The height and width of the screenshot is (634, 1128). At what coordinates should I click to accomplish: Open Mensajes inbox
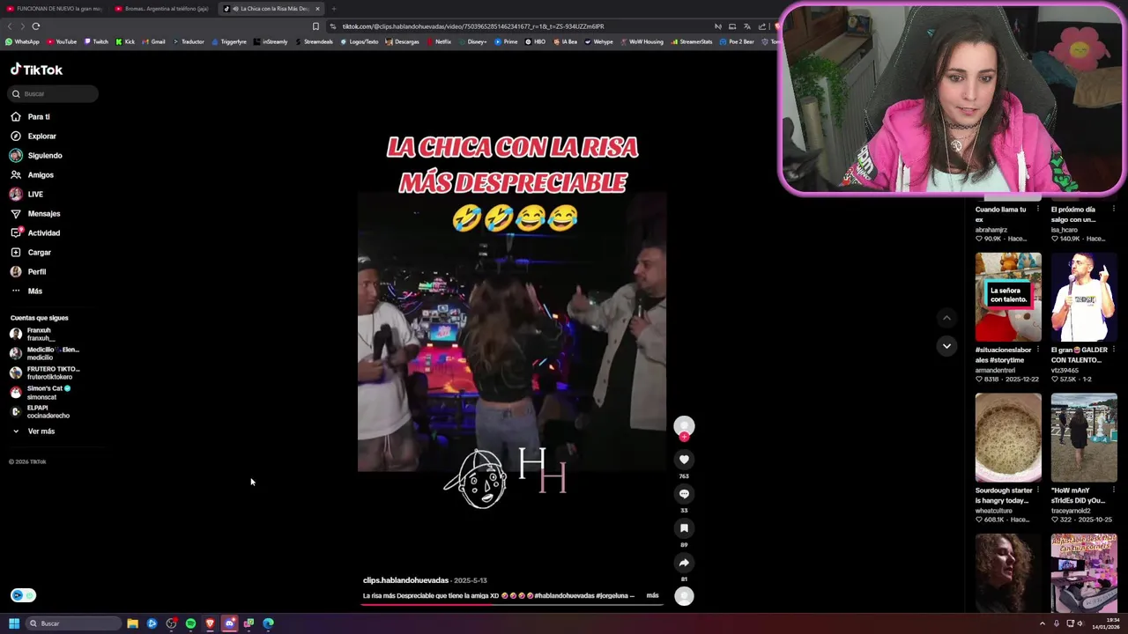pos(35,213)
